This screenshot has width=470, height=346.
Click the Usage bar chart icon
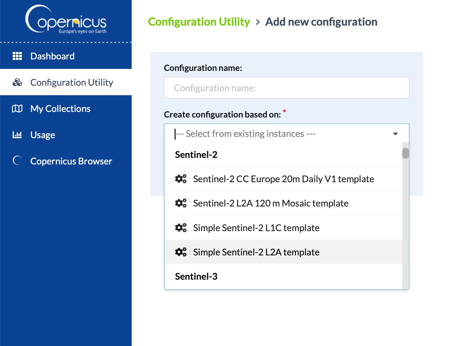point(17,135)
